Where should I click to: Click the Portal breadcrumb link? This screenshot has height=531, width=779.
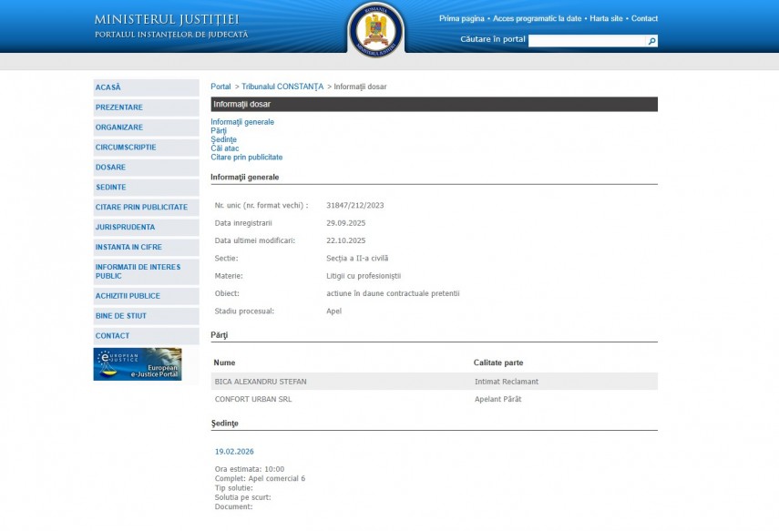click(220, 87)
